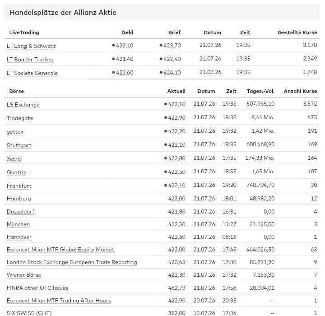Click the Geld column header

tap(127, 33)
